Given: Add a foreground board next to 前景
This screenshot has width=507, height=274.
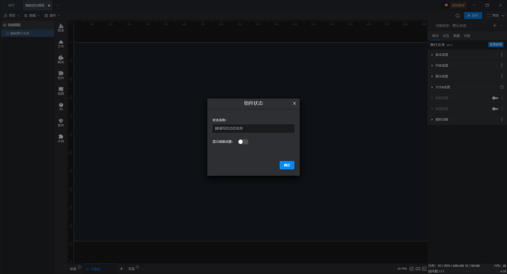Looking at the screenshot, I should [79, 267].
